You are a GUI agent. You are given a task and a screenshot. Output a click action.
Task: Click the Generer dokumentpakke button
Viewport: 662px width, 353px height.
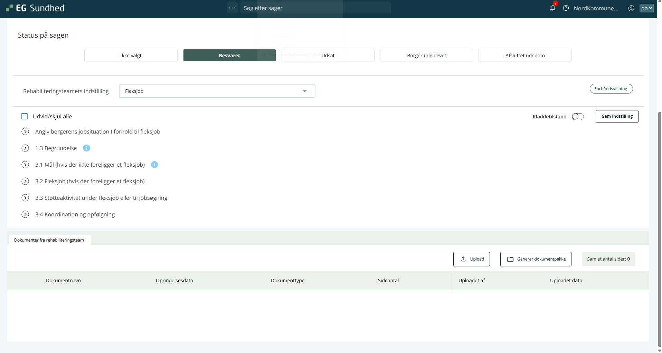[x=536, y=259]
